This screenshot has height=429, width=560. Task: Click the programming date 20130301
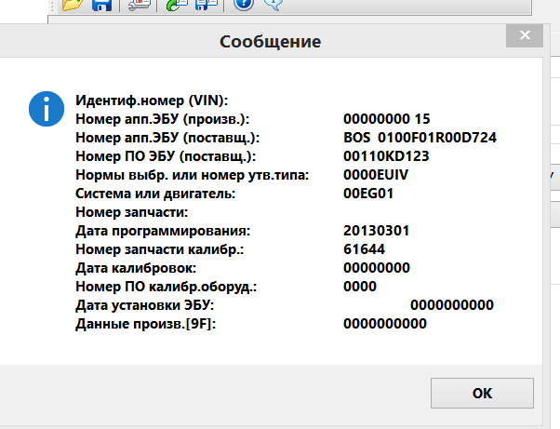tap(377, 231)
